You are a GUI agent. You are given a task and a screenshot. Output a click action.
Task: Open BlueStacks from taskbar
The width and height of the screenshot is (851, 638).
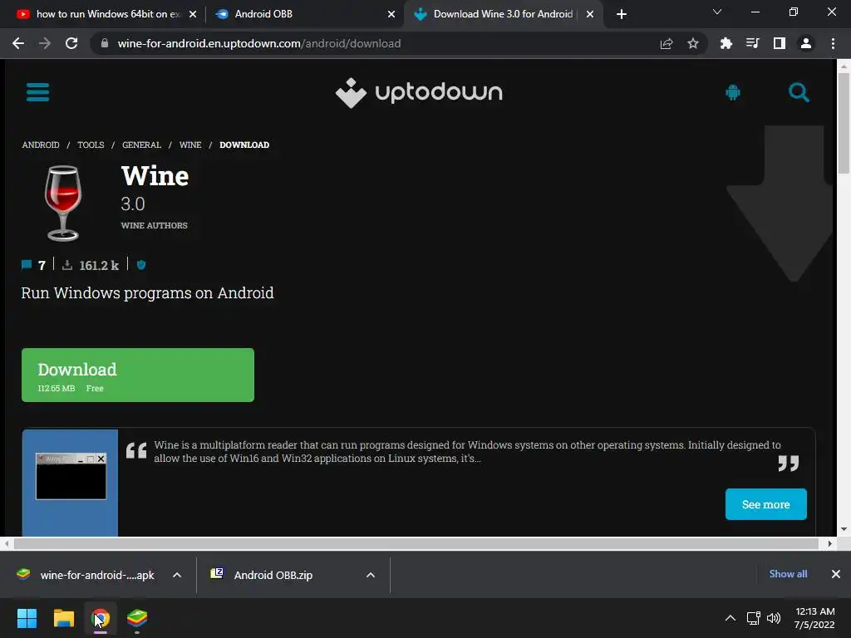137,618
